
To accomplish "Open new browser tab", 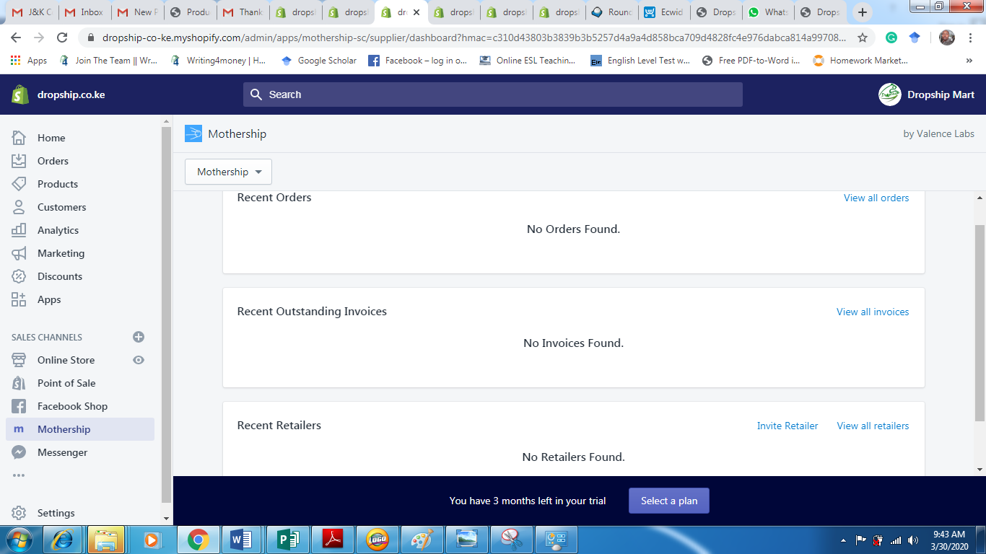I will [862, 12].
